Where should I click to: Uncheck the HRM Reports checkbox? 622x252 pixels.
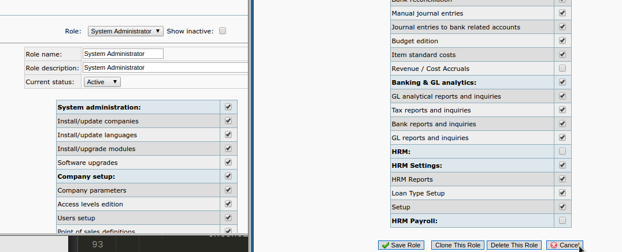562,179
